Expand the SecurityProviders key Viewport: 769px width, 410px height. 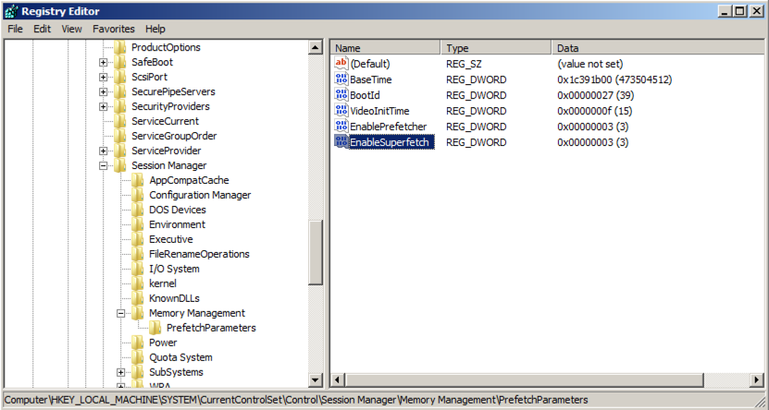point(103,106)
